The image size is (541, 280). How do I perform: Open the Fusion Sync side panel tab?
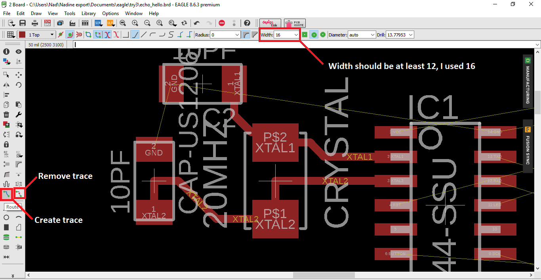(528, 146)
